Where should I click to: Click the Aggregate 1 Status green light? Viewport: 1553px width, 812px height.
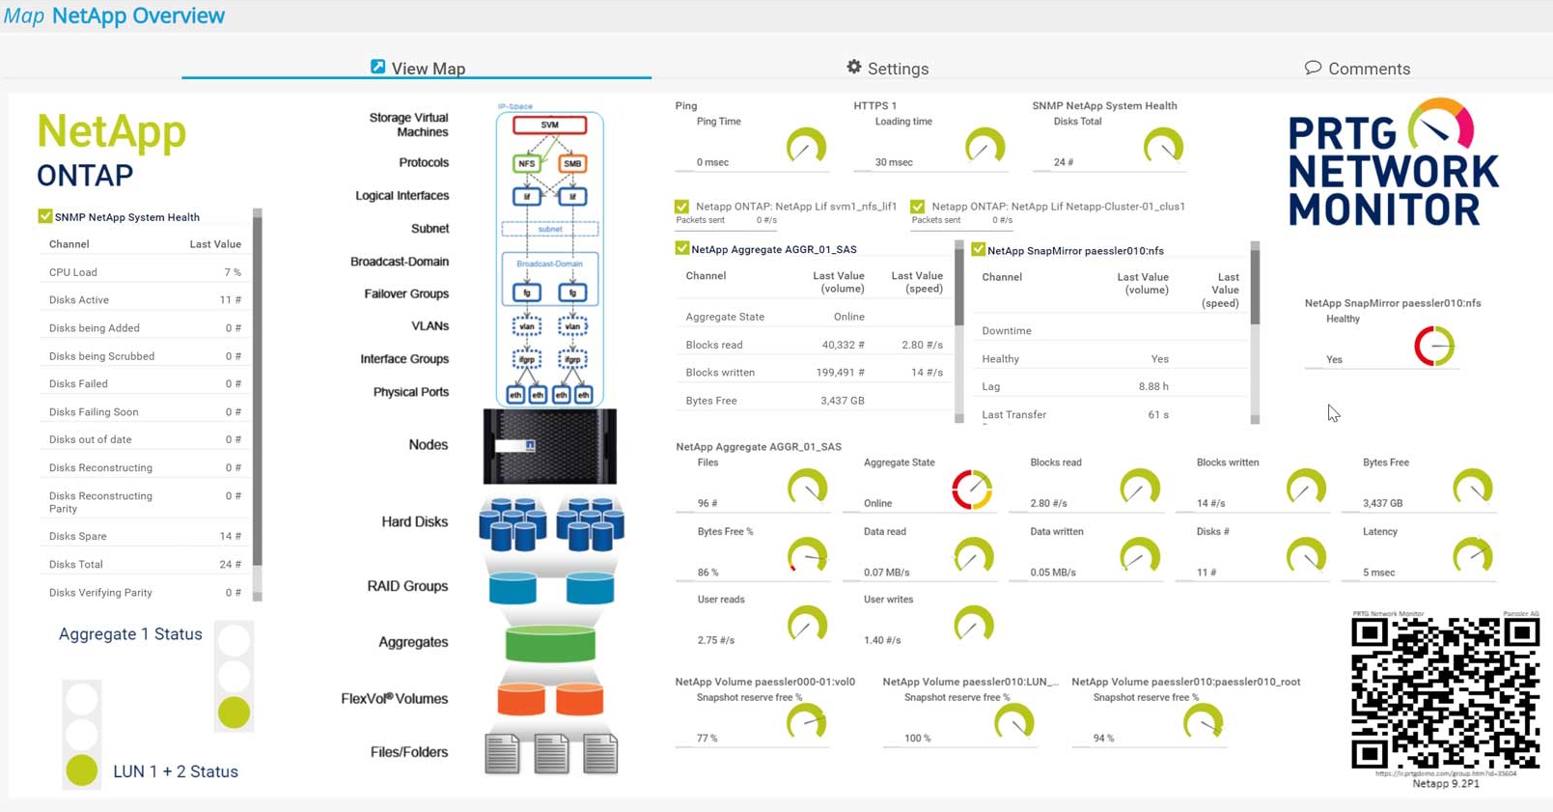pyautogui.click(x=234, y=713)
